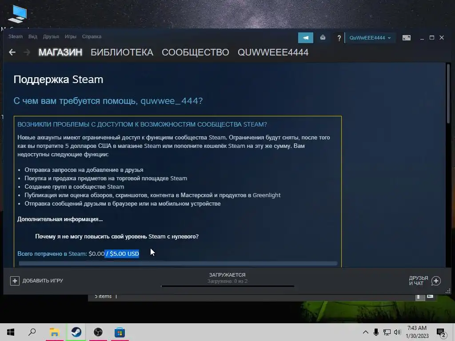
Task: Open Windows search from the taskbar
Action: [x=32, y=332]
